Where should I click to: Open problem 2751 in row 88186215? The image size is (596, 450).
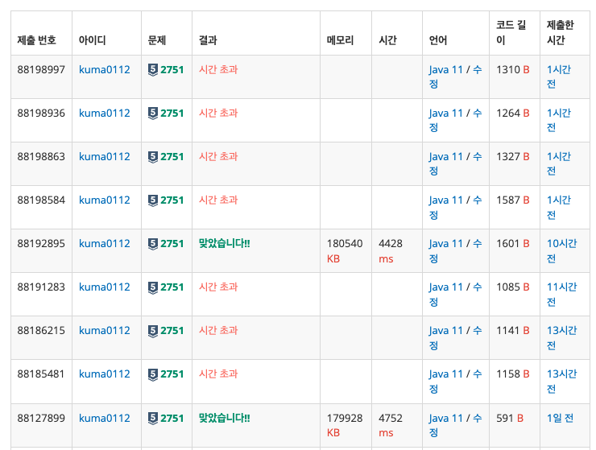pos(172,330)
